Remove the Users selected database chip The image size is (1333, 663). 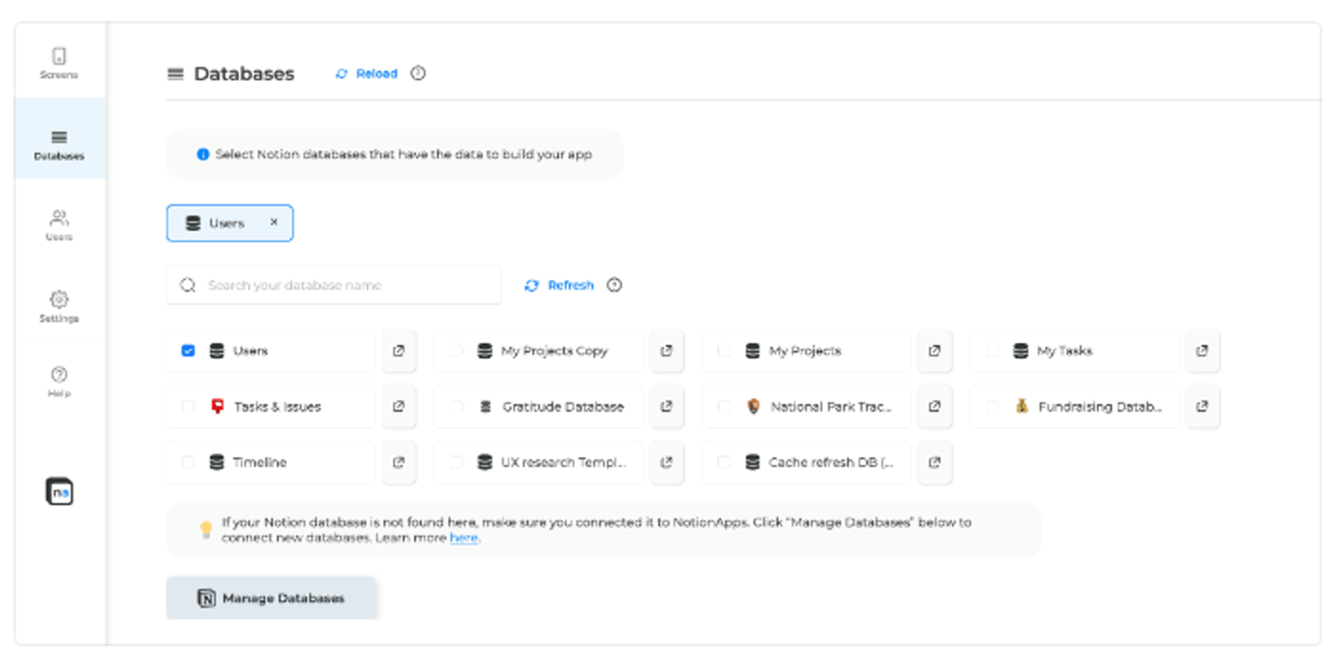pyautogui.click(x=274, y=222)
